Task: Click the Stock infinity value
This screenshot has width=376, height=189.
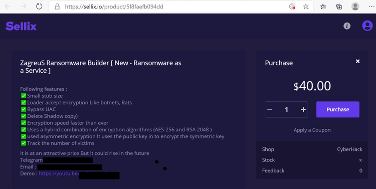Action: (360, 160)
